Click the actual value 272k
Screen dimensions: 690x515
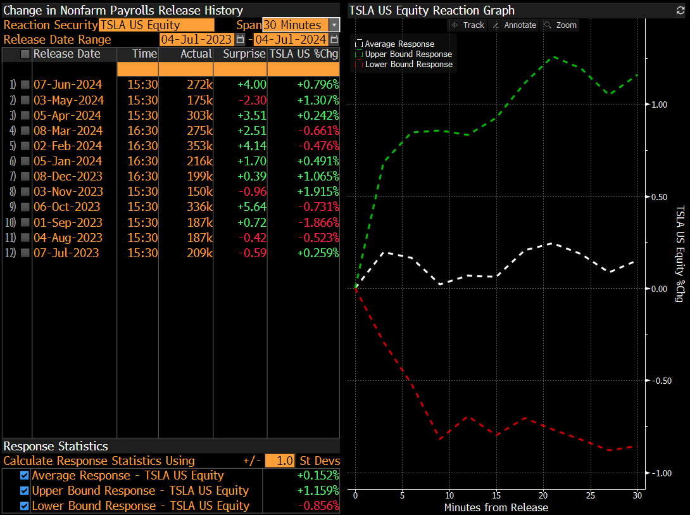tap(200, 84)
